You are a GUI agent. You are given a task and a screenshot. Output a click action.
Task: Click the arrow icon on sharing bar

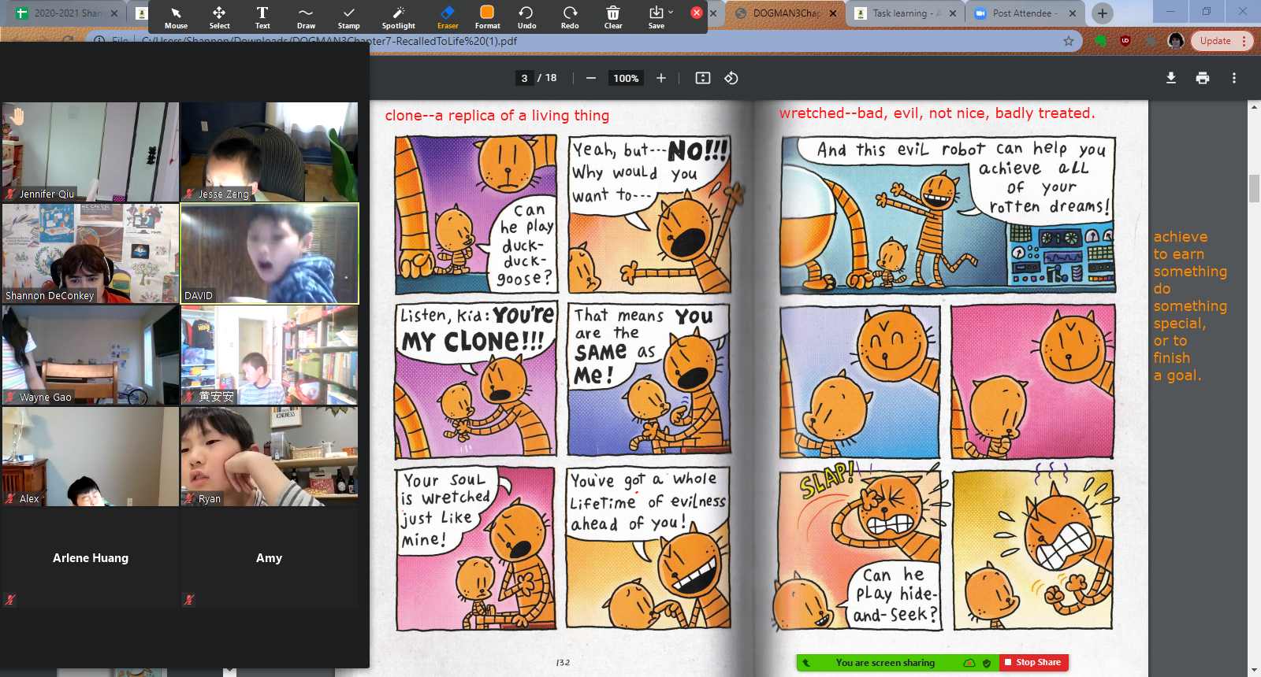pos(806,663)
